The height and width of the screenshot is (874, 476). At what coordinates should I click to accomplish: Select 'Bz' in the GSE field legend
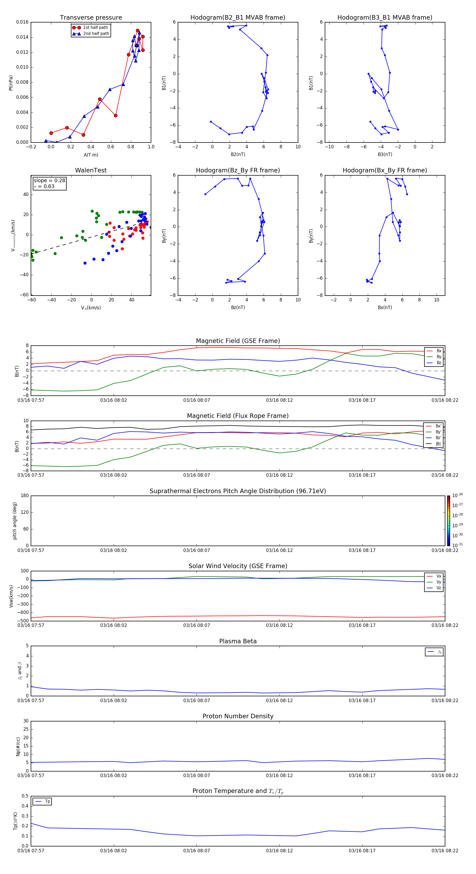[x=434, y=363]
